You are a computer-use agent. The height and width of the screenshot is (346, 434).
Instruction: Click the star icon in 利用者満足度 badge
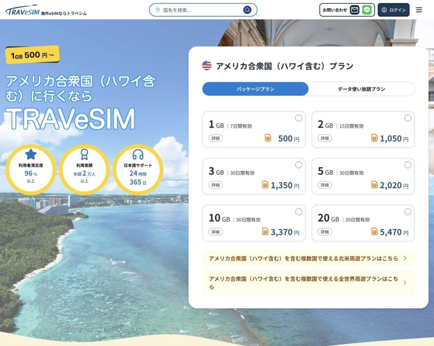click(31, 154)
